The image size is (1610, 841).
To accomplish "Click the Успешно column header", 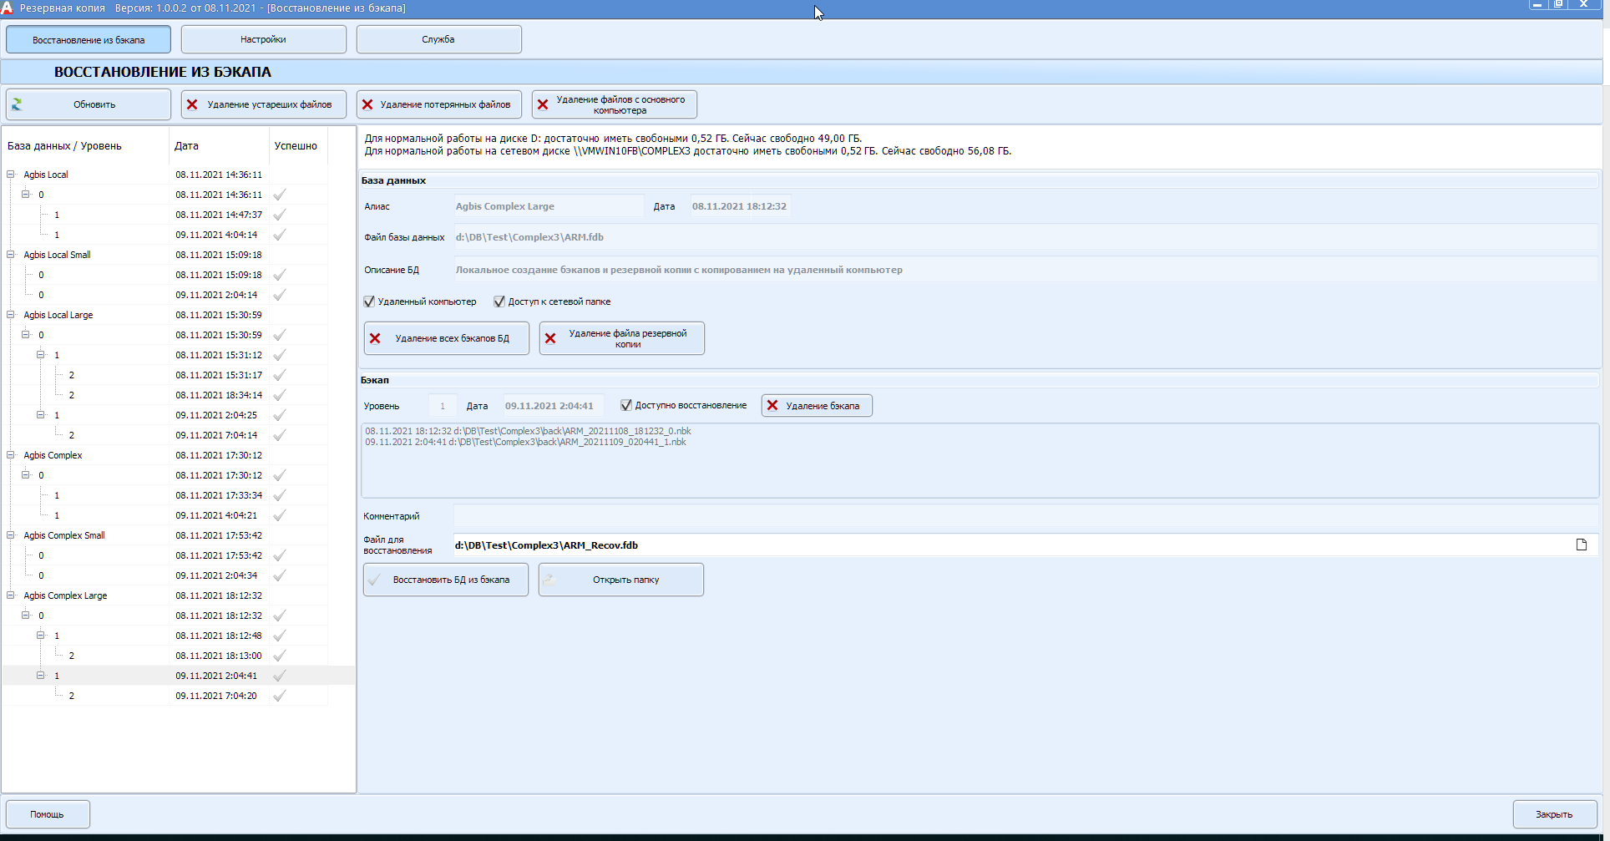I will tap(298, 145).
